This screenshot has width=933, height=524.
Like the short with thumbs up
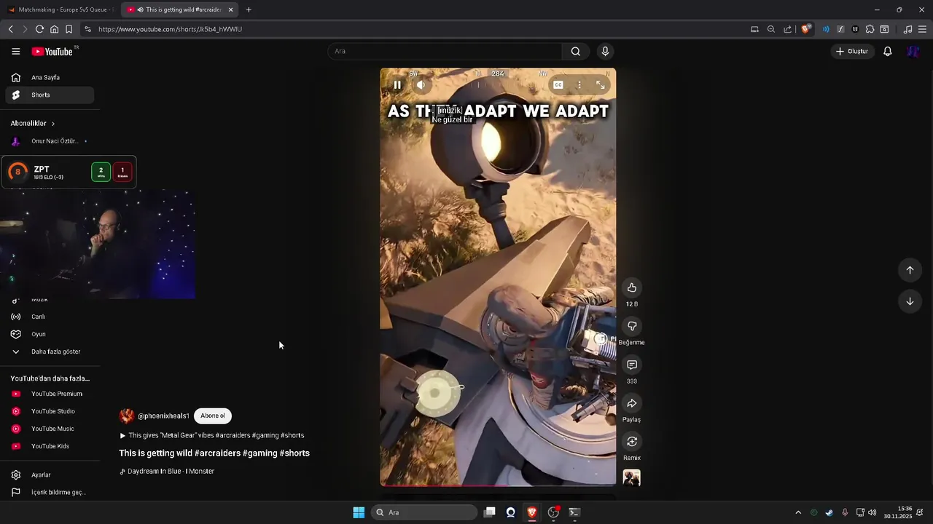click(632, 287)
